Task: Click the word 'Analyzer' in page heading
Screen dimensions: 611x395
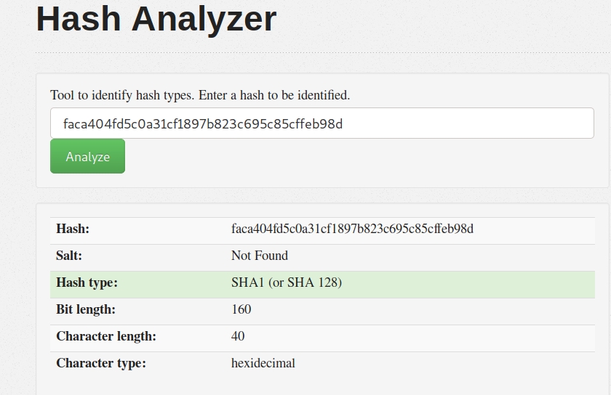Action: pos(204,20)
